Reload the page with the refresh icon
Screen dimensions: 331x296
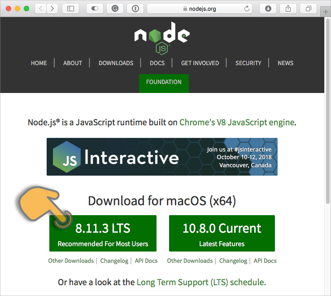[x=247, y=9]
